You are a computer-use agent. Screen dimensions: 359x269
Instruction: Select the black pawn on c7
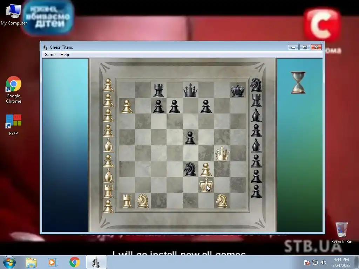point(159,106)
